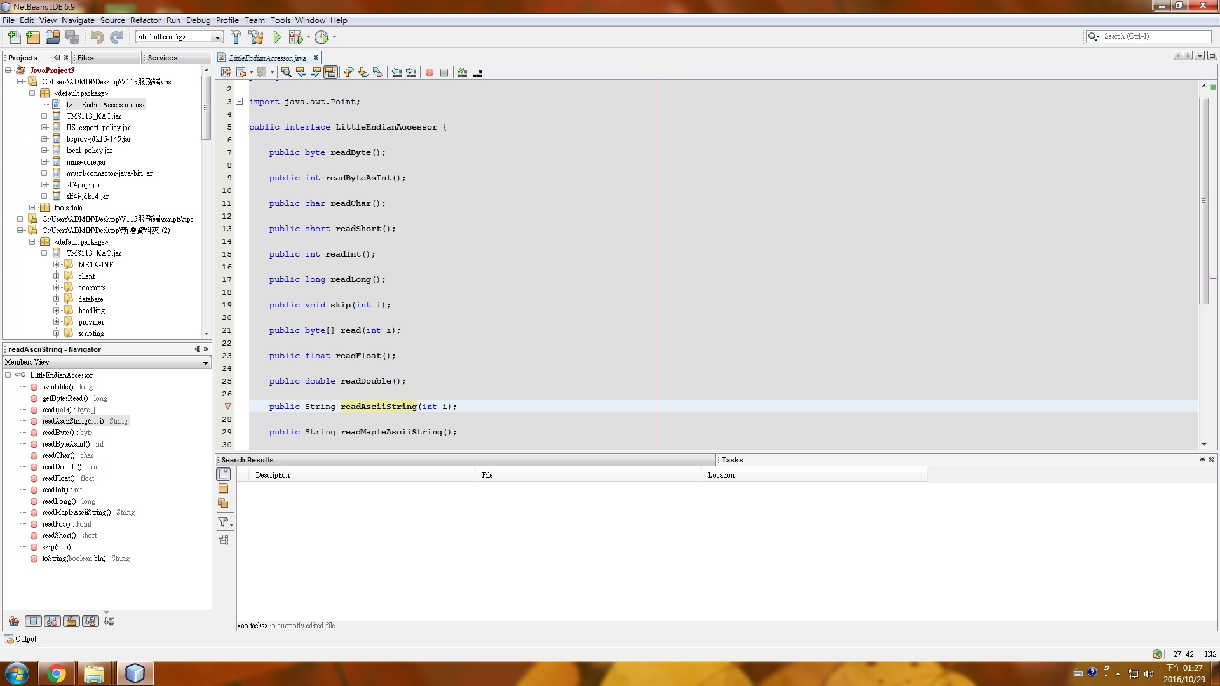The image size is (1220, 686).
Task: Open Tasks filter dropdown funnel
Action: (226, 522)
